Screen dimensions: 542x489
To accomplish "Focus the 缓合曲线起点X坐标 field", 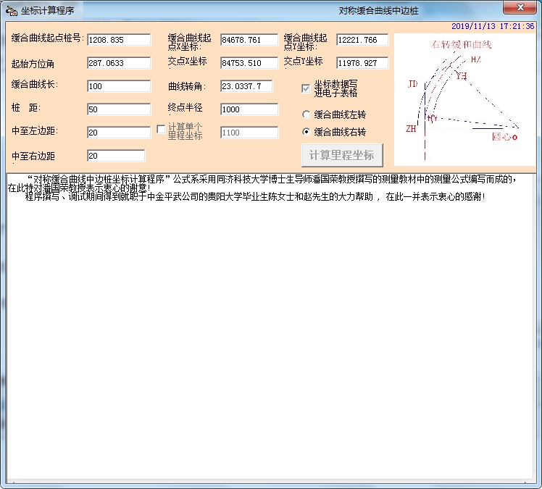I will [x=249, y=40].
